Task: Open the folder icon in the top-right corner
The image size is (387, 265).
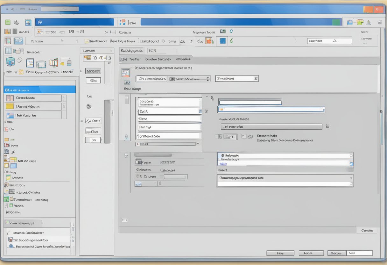Action: pos(360,22)
